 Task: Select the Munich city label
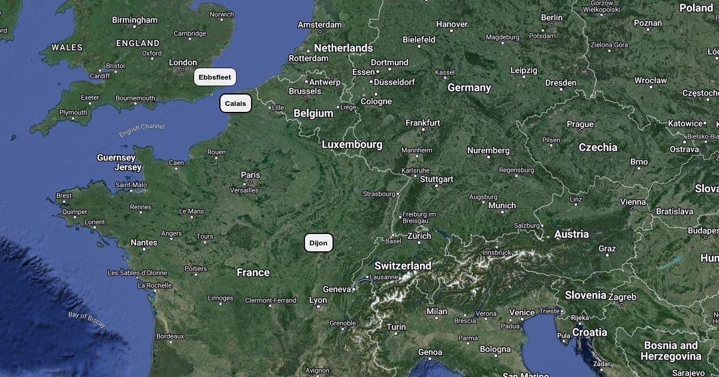[x=502, y=205]
